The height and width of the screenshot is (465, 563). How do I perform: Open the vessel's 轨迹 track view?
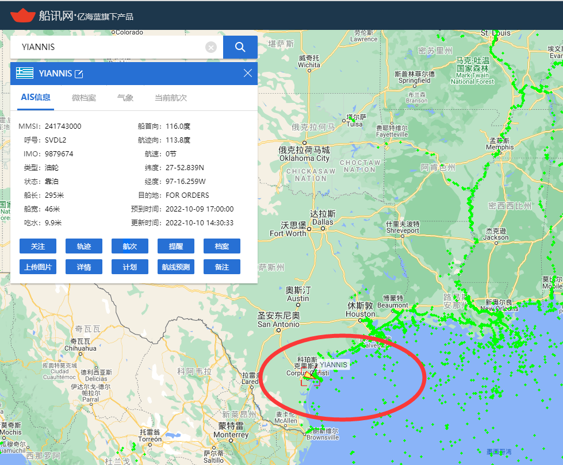pos(83,246)
